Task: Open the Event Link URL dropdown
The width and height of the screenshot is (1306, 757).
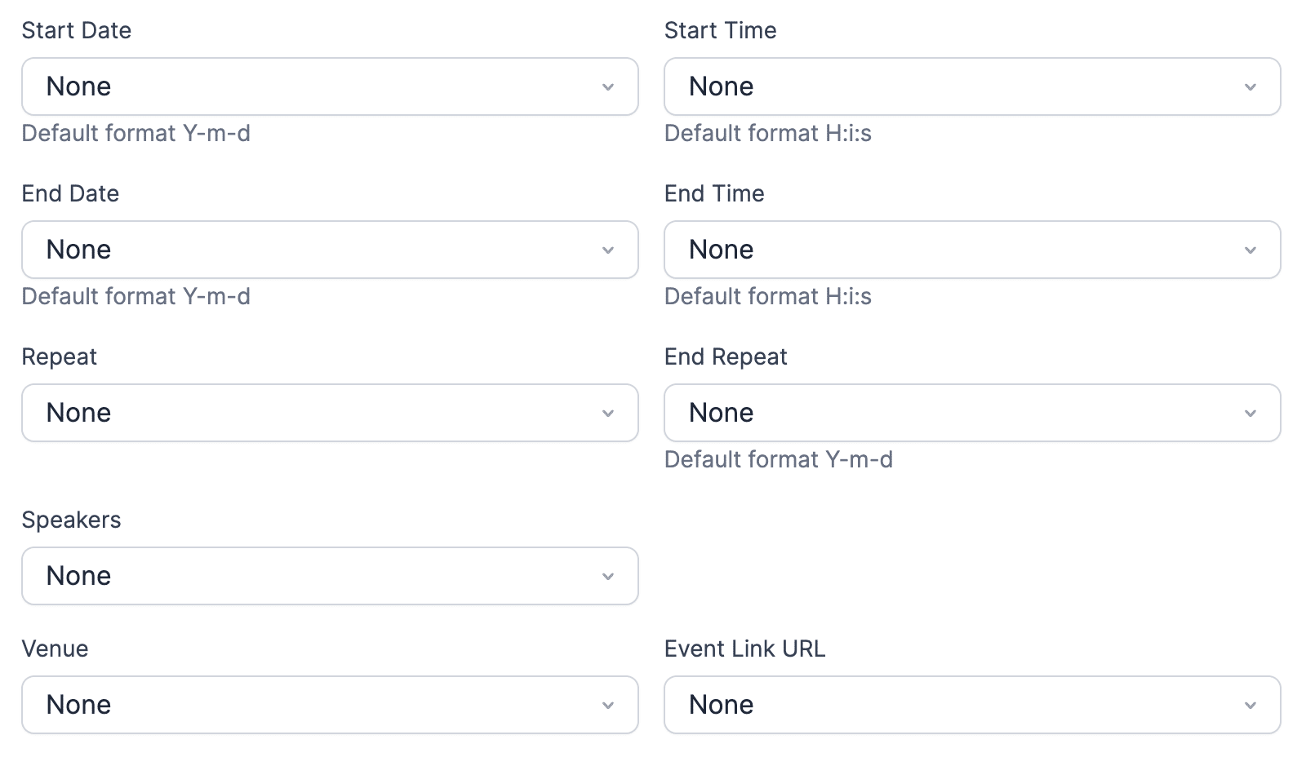Action: tap(971, 704)
